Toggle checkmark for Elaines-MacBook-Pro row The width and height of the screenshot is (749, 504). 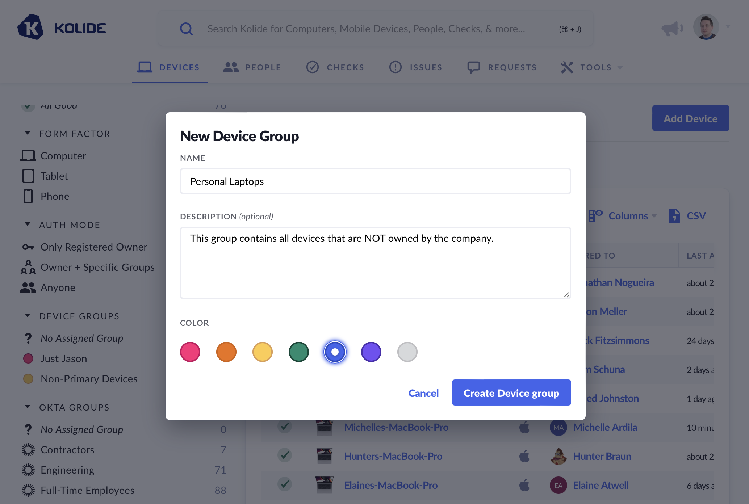point(285,484)
